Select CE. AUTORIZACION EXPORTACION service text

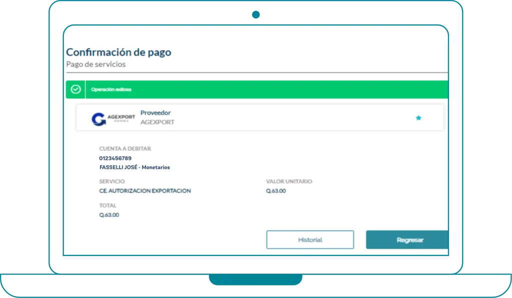coord(145,191)
